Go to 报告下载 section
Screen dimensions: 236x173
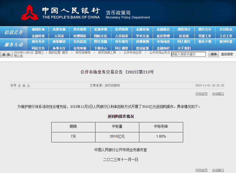click(205, 41)
